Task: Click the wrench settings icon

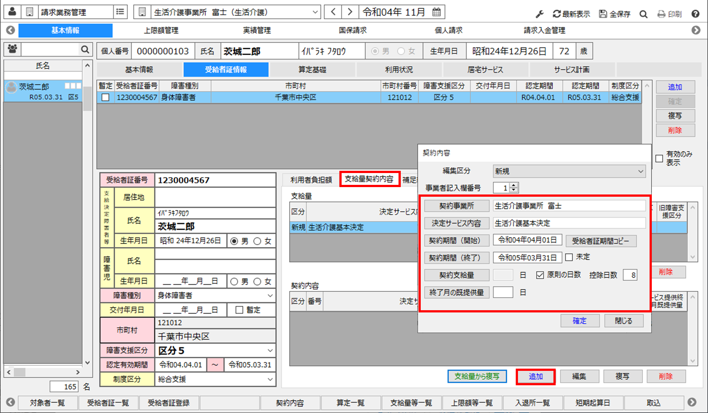Action: pyautogui.click(x=539, y=14)
